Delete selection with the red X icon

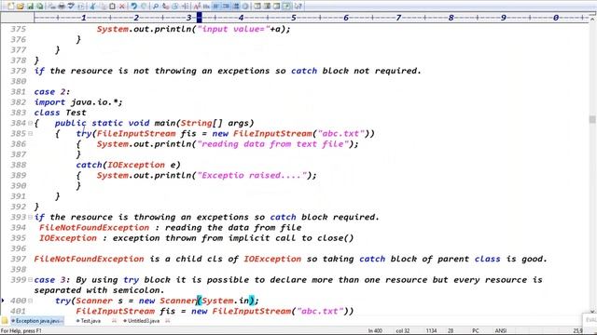pos(122,7)
